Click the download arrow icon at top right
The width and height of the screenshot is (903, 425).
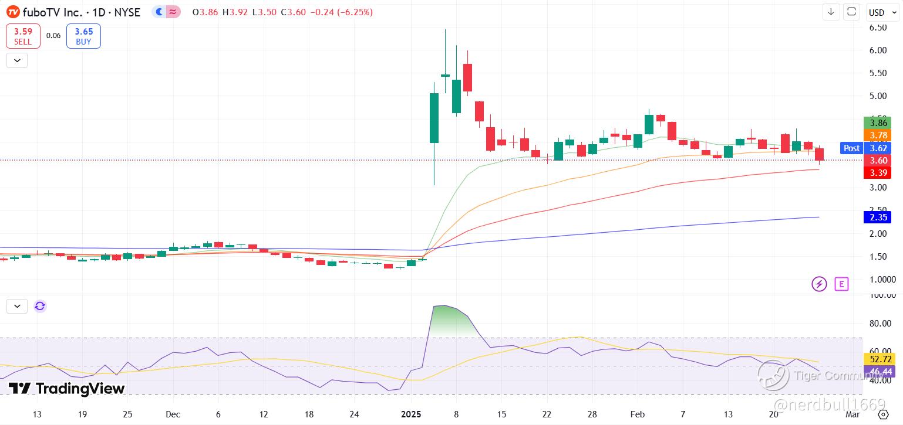831,12
